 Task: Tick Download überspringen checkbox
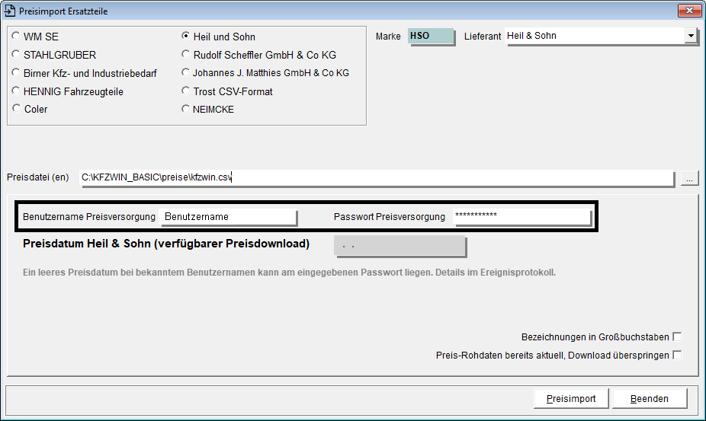(x=677, y=356)
